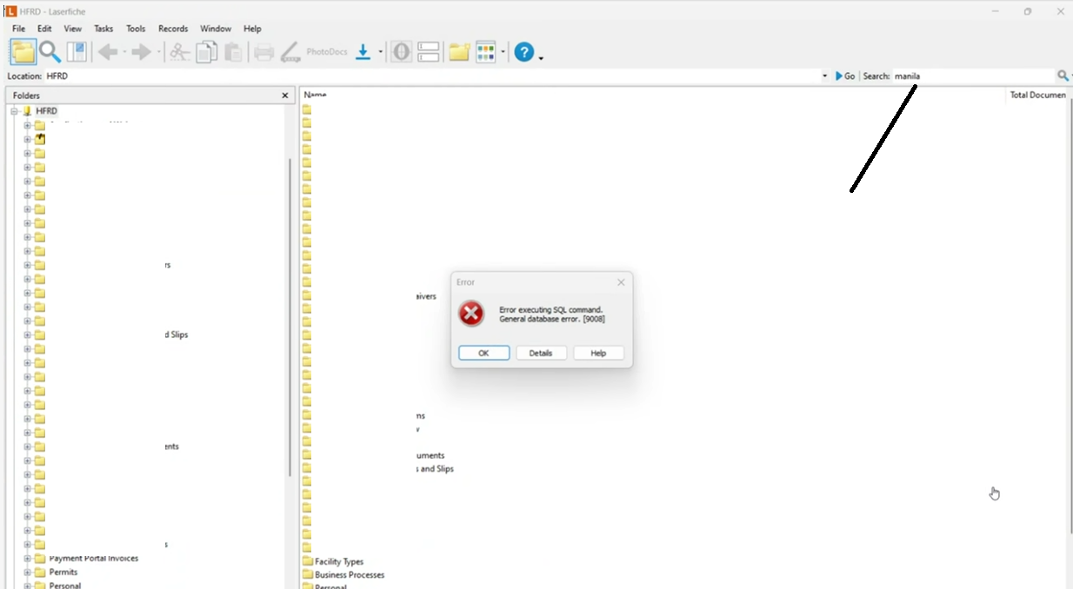Click the folder browser toolbar icon
Image resolution: width=1073 pixels, height=589 pixels.
pos(23,52)
